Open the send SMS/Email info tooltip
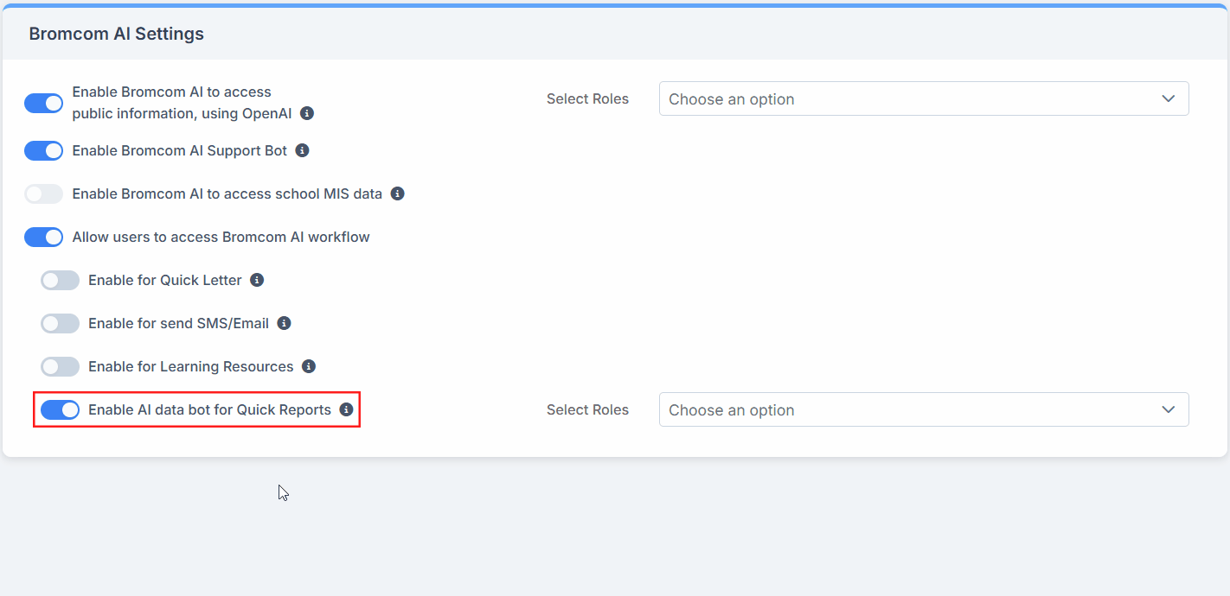The image size is (1230, 596). [285, 323]
